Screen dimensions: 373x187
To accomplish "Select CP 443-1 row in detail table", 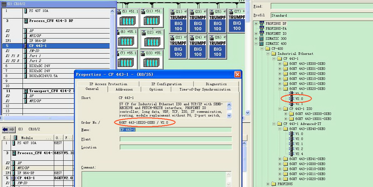I will tap(38, 178).
